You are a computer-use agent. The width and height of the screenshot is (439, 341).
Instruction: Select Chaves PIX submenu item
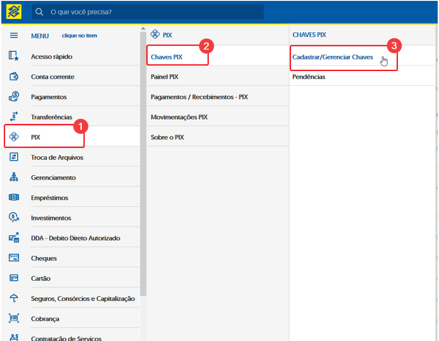click(217, 56)
